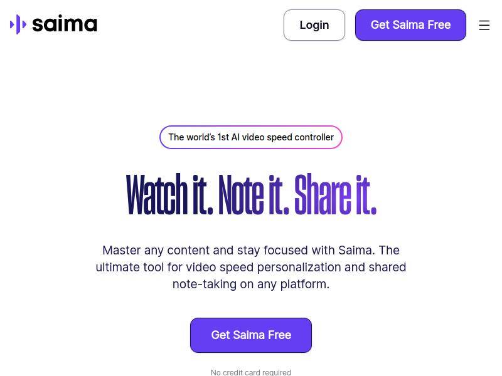Click the "No credit card required" note
Viewport: 502px width, 376px height.
[251, 372]
